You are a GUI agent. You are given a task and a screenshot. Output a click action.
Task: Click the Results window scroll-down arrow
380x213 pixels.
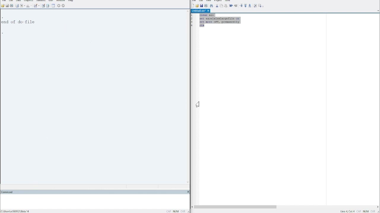188,182
